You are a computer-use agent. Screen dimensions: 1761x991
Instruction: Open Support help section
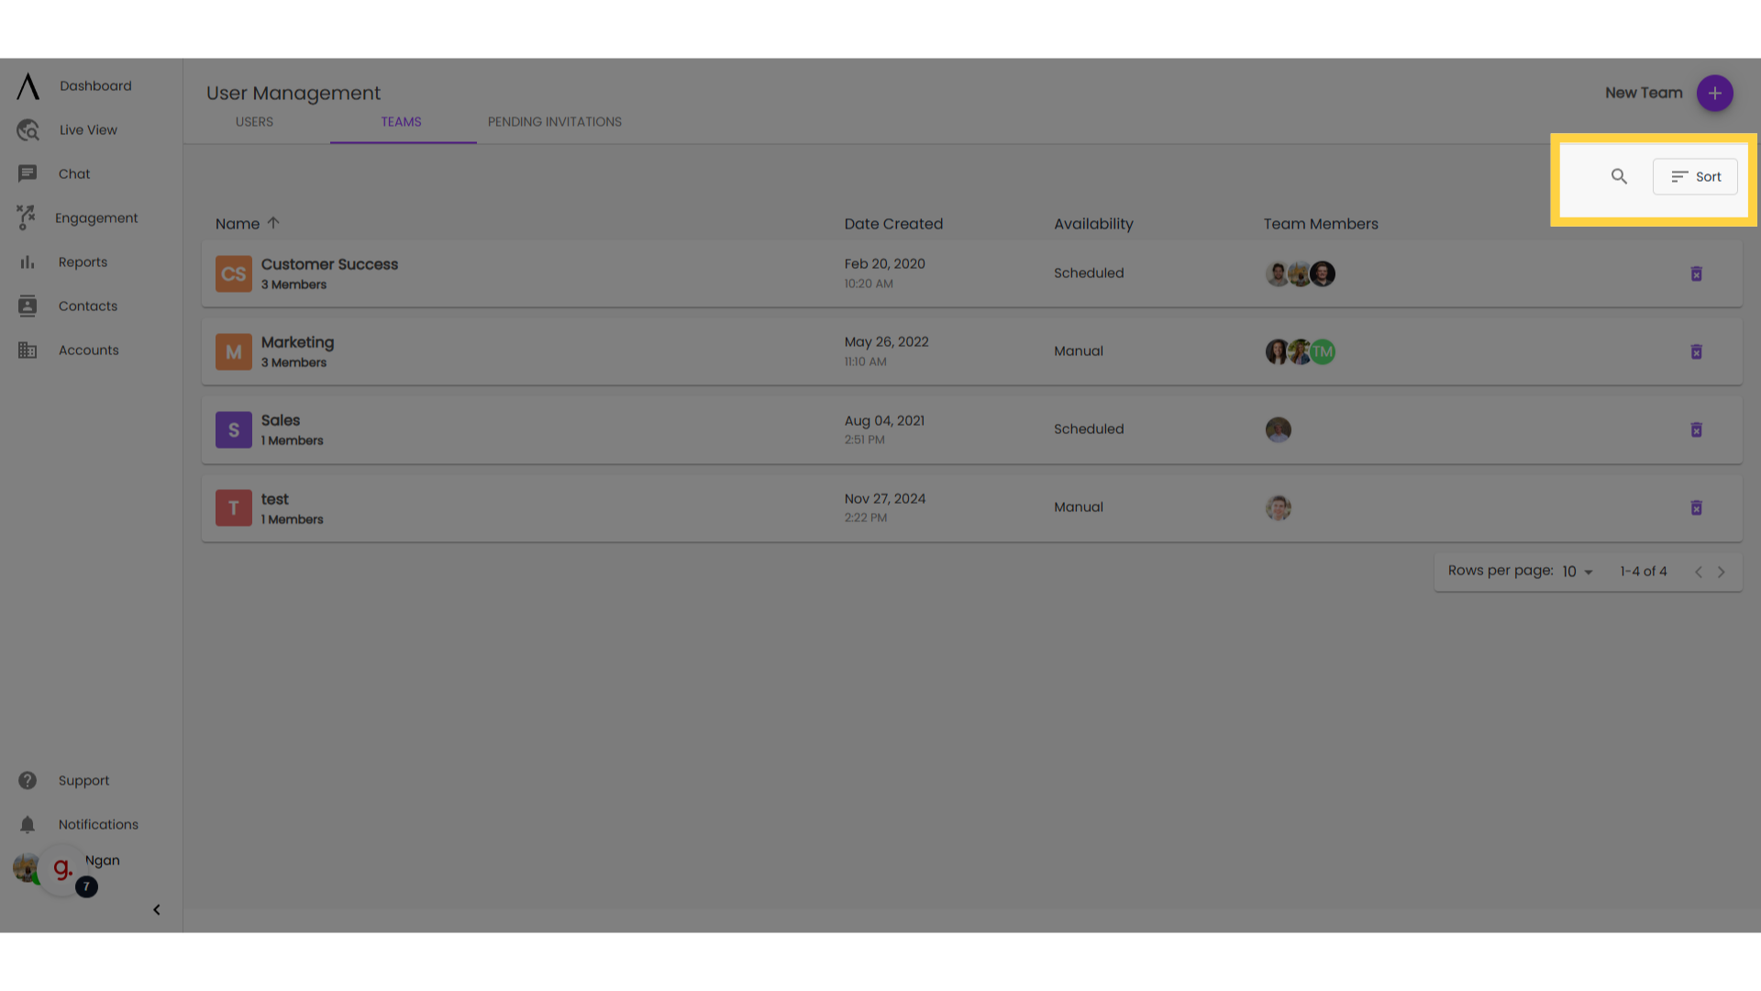[83, 781]
